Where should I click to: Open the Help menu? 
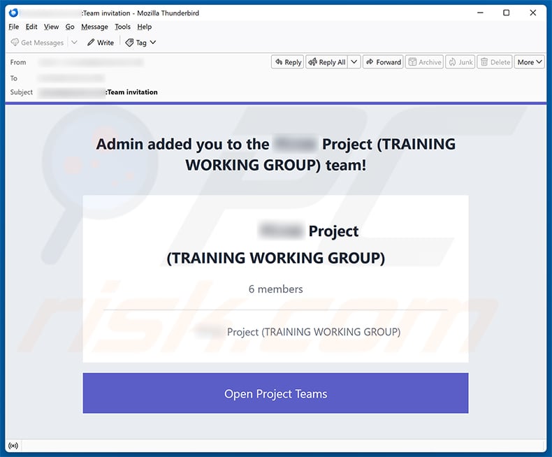point(145,27)
